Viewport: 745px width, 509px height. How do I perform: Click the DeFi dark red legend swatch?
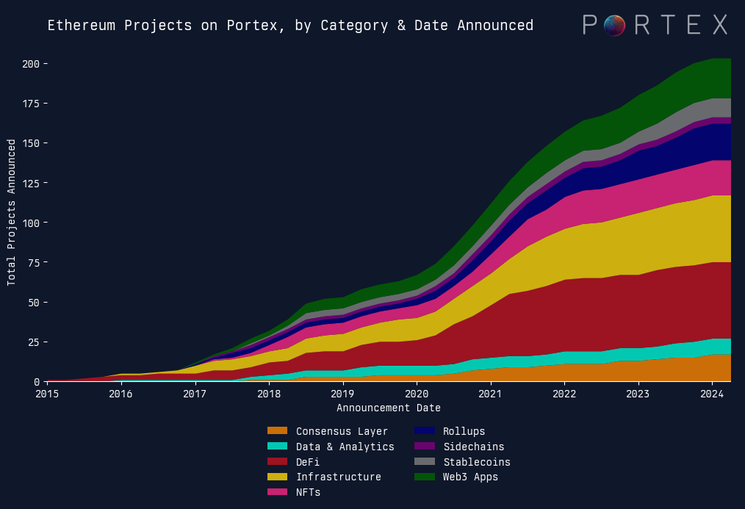click(277, 461)
